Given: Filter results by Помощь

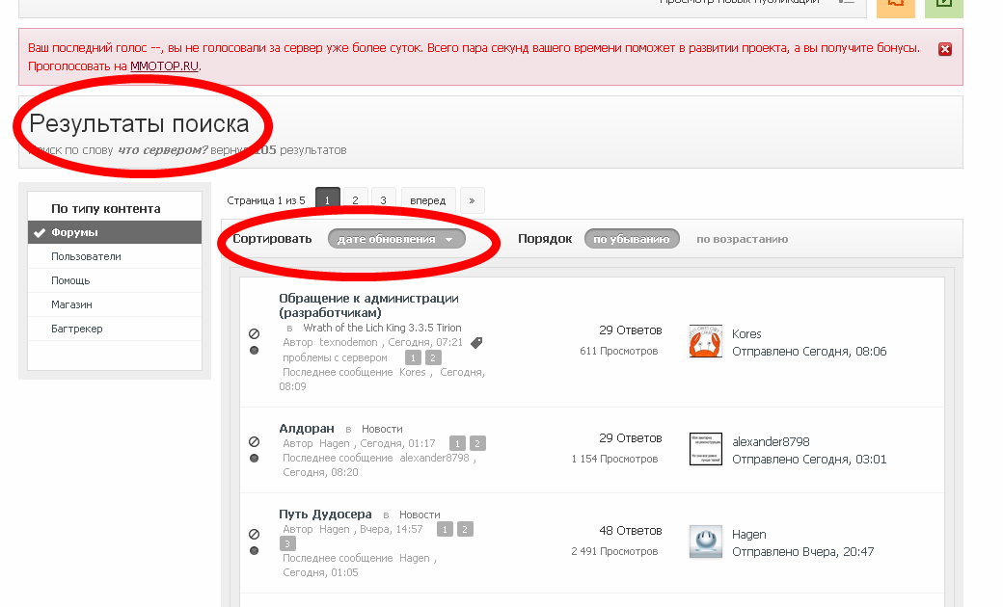Looking at the screenshot, I should pyautogui.click(x=115, y=280).
